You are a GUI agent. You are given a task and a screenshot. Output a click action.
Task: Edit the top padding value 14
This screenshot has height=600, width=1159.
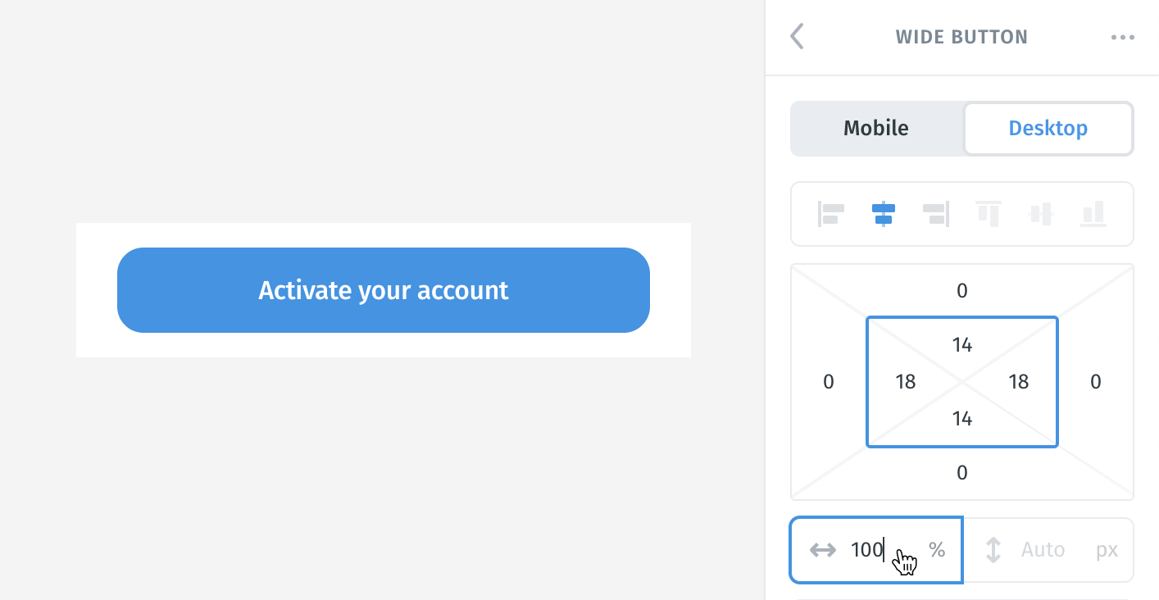tap(962, 345)
